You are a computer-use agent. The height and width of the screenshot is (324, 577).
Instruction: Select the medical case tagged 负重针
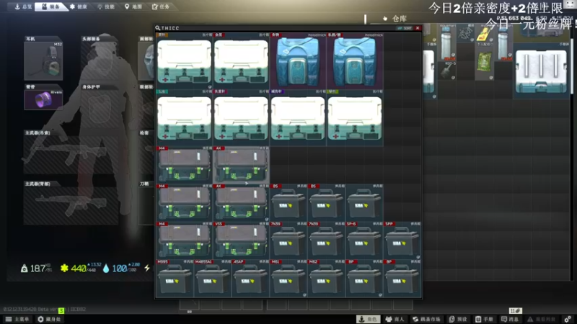tap(241, 117)
